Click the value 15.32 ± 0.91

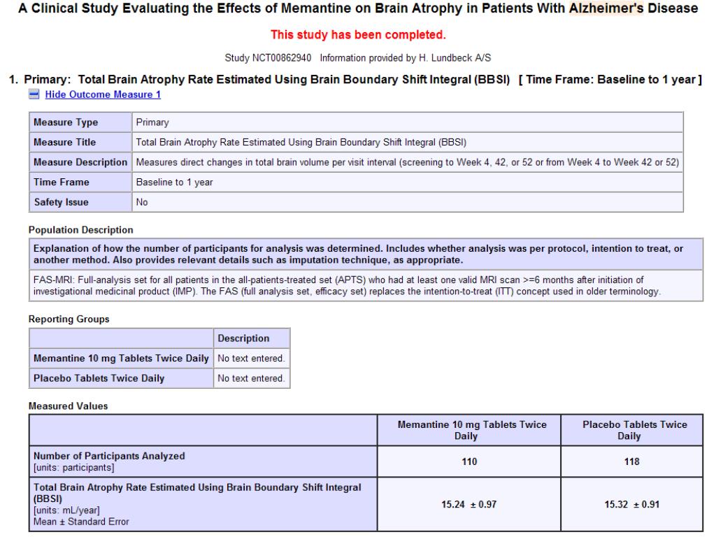(x=632, y=505)
